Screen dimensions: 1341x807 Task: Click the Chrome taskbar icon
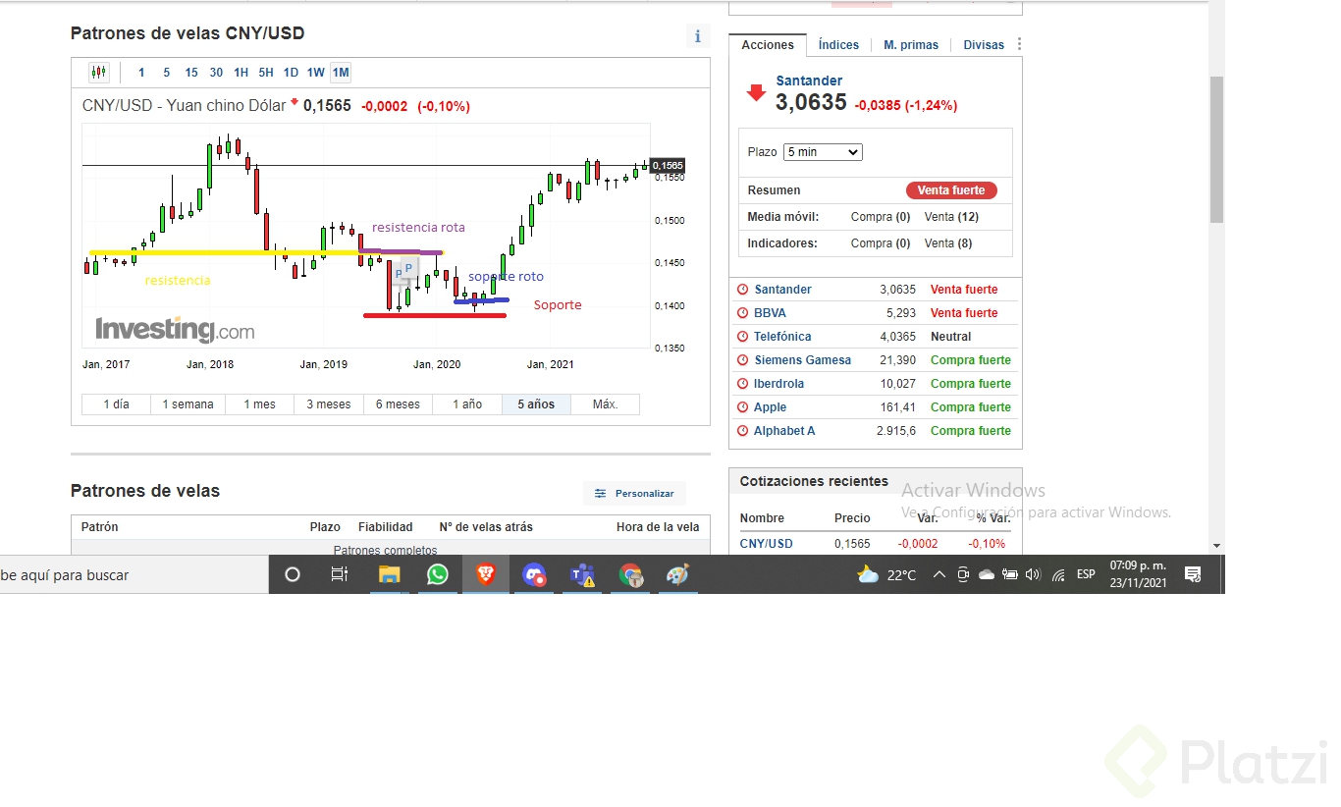tap(630, 575)
